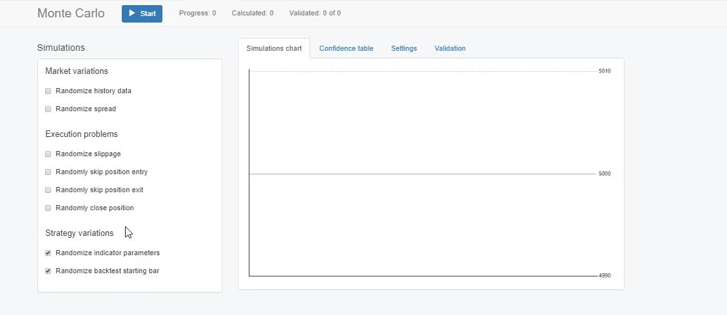Viewport: 727px width, 315px height.
Task: Switch to the Confidence table tab
Action: [346, 48]
